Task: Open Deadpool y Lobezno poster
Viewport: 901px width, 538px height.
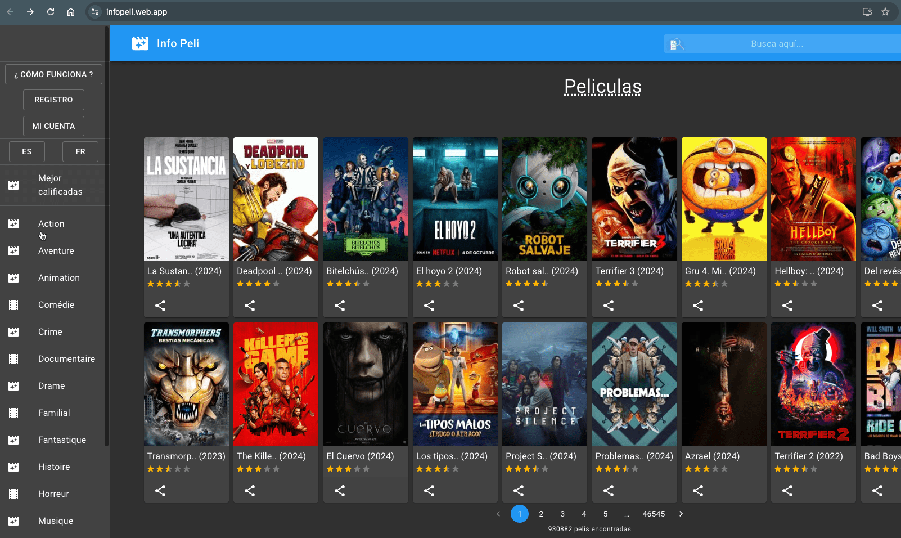Action: click(276, 199)
